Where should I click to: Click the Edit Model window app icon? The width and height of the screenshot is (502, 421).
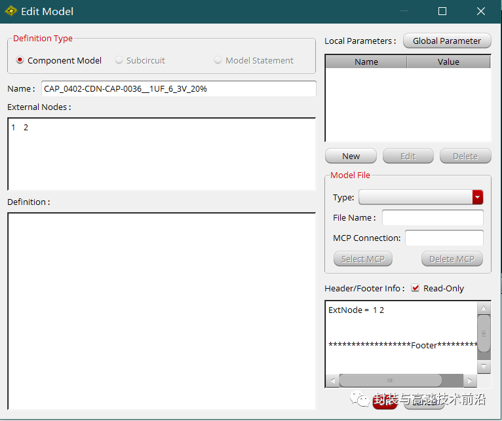(11, 11)
